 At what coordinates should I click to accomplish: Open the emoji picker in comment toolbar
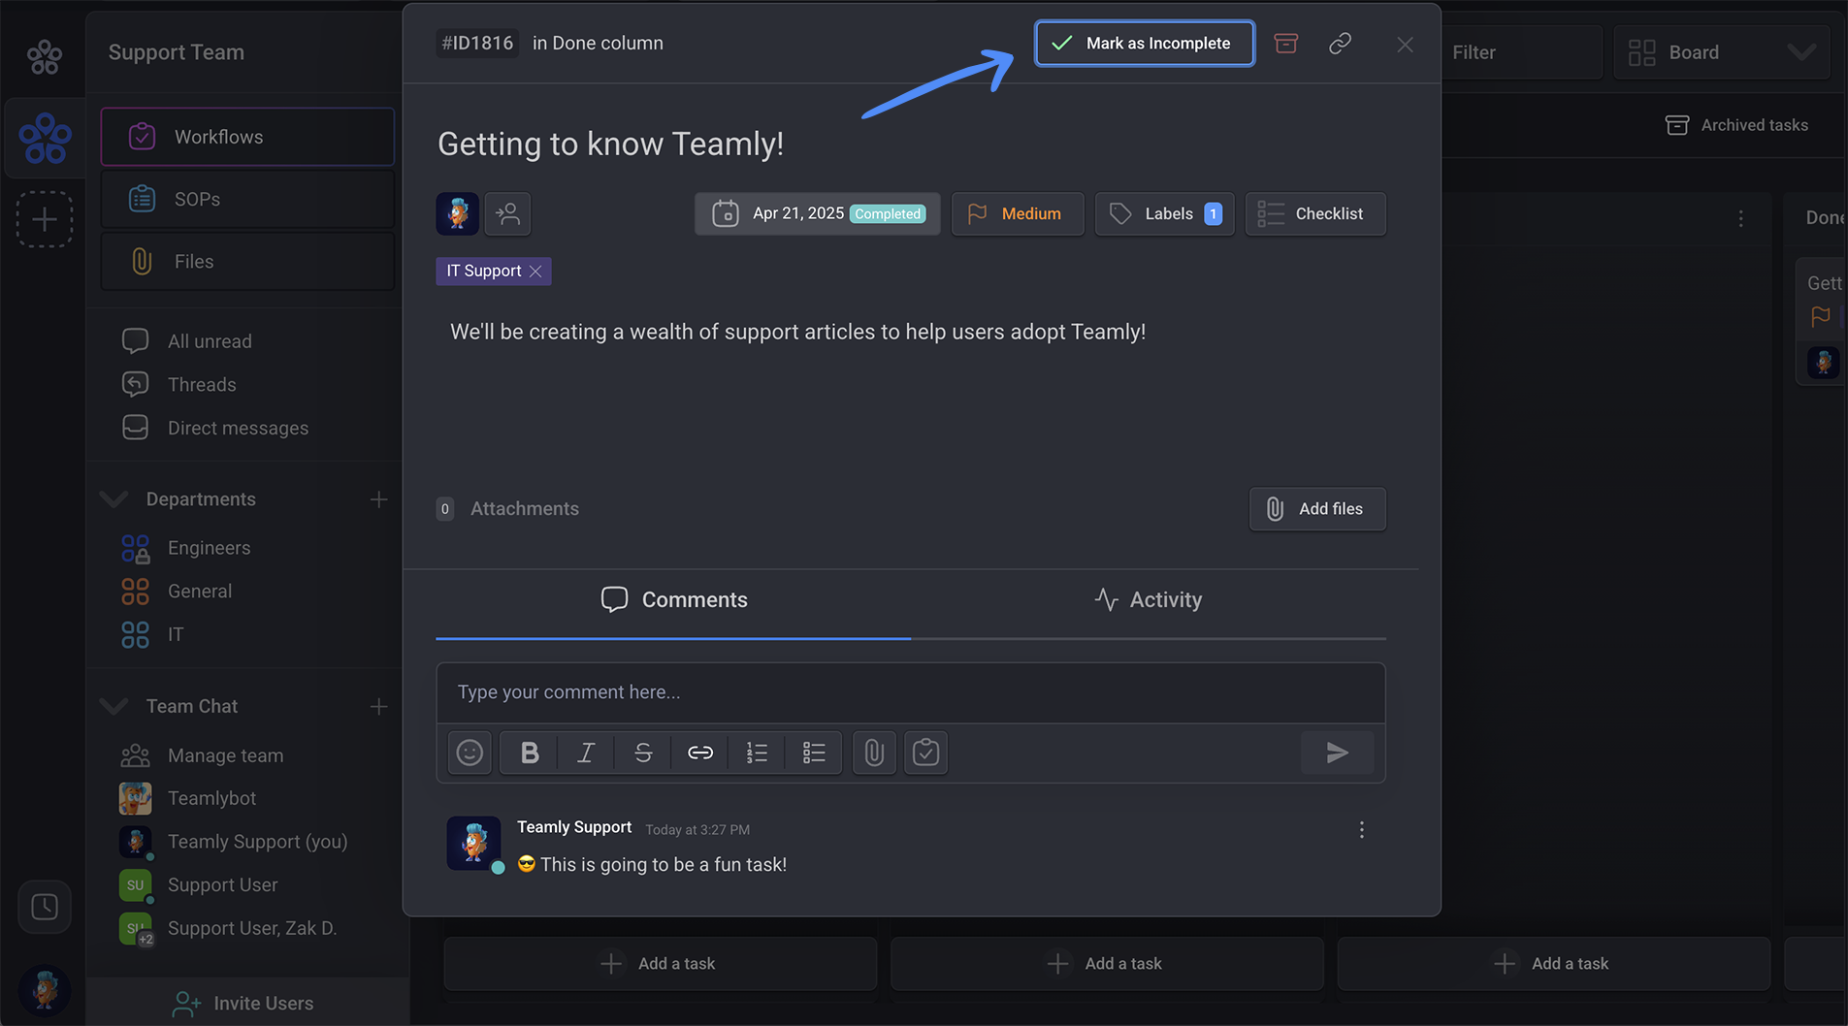point(470,753)
